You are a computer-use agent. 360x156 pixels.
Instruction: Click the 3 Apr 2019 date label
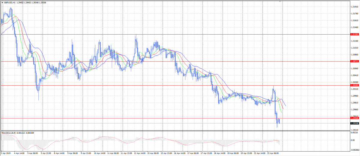pyautogui.click(x=5, y=153)
